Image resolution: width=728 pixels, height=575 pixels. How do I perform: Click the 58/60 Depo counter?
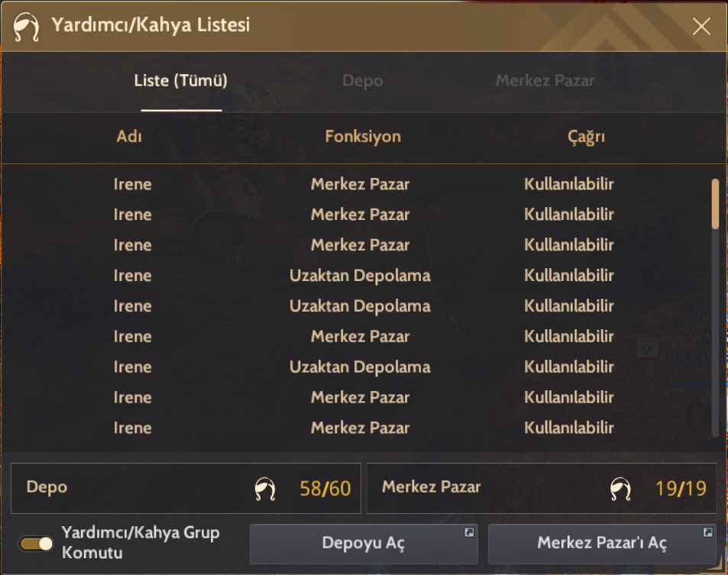[325, 489]
